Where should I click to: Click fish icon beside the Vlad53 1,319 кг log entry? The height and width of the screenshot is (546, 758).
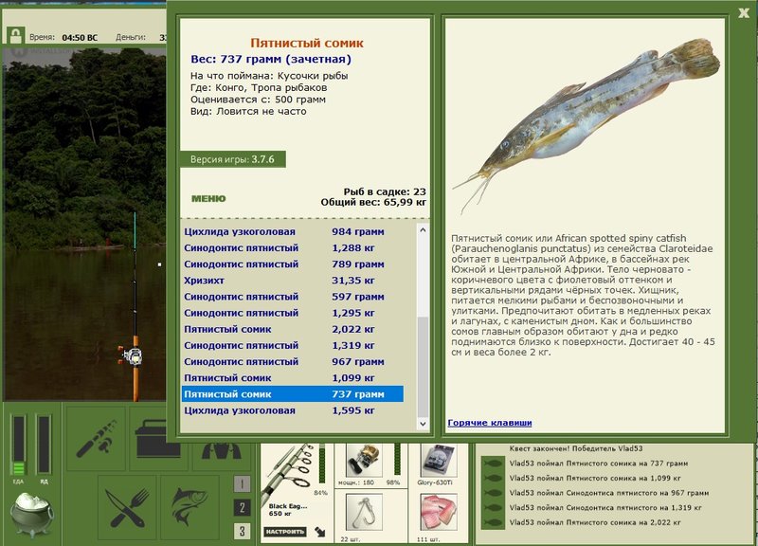pyautogui.click(x=493, y=508)
